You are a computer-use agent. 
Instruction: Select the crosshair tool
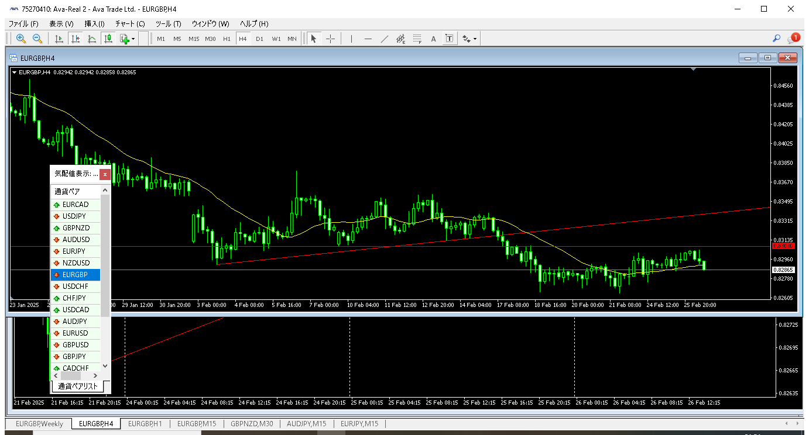pos(330,39)
